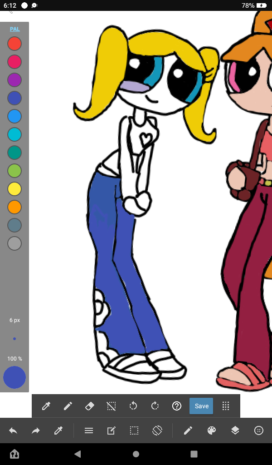Click the Save button
This screenshot has width=272, height=465.
click(201, 406)
